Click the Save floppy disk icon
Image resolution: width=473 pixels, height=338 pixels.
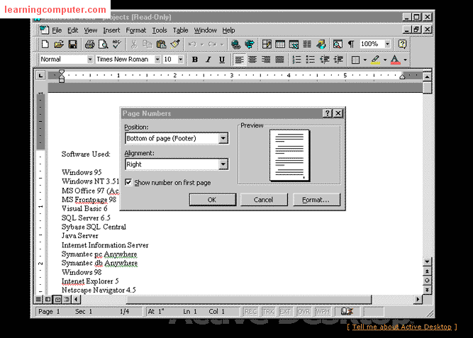(73, 45)
